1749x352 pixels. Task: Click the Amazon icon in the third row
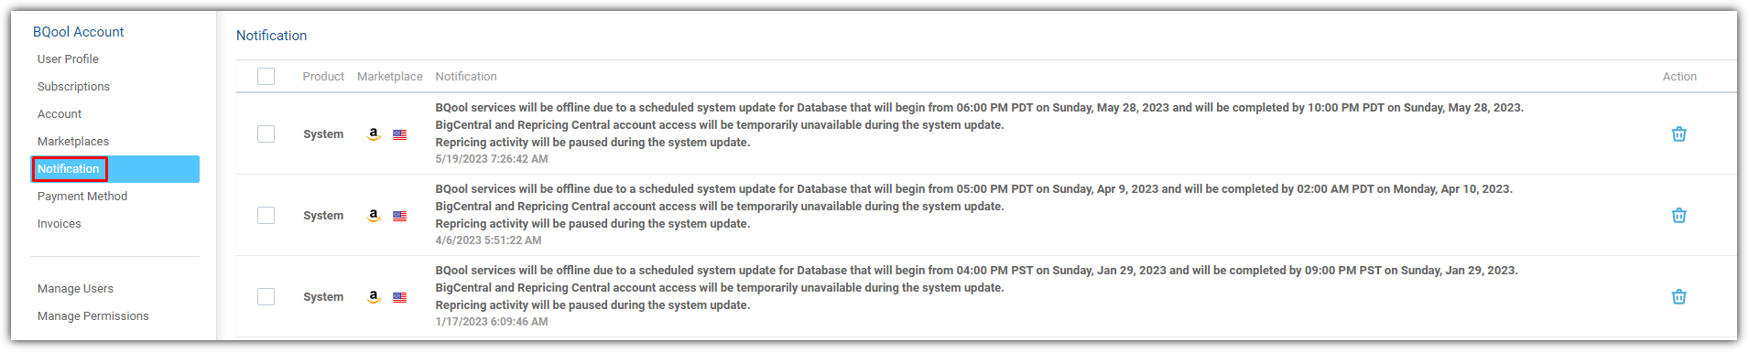point(374,297)
